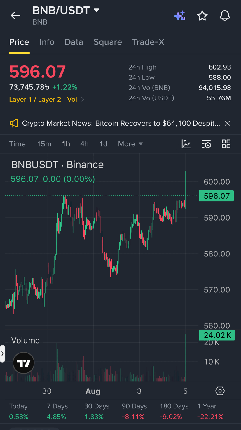Set a price alert with the bell icon
Image resolution: width=241 pixels, height=430 pixels.
coord(225,15)
